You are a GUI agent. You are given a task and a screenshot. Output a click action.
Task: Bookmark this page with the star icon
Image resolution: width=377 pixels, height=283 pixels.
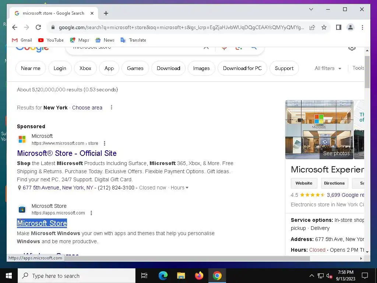click(324, 27)
